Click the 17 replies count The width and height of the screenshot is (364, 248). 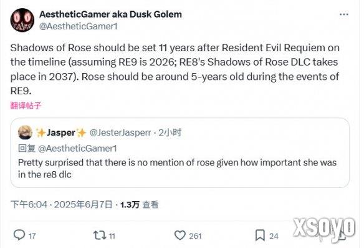click(32, 236)
